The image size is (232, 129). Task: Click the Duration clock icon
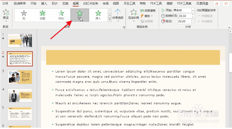coord(163,16)
